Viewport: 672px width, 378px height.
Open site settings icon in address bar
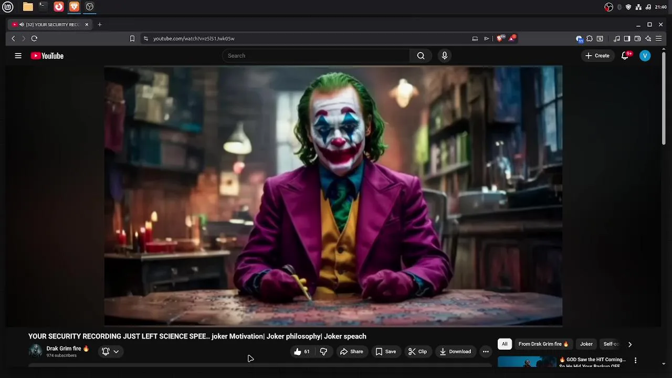(146, 38)
